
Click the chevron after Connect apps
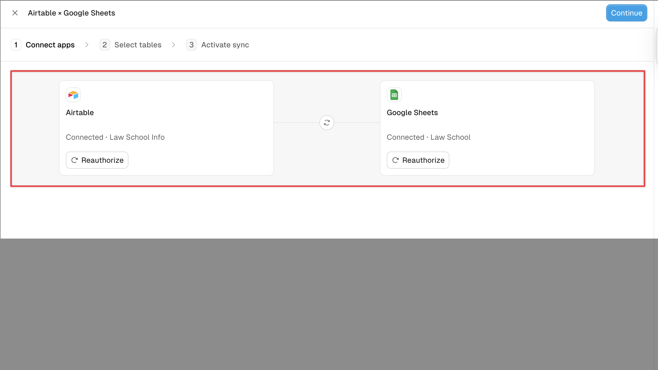(x=87, y=45)
